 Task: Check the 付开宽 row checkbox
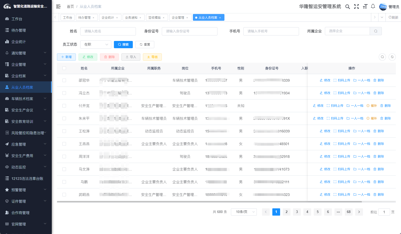pos(64,106)
